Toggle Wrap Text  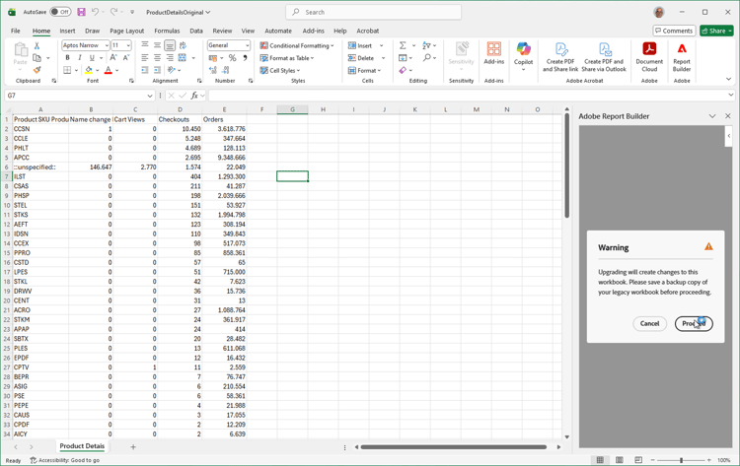183,45
